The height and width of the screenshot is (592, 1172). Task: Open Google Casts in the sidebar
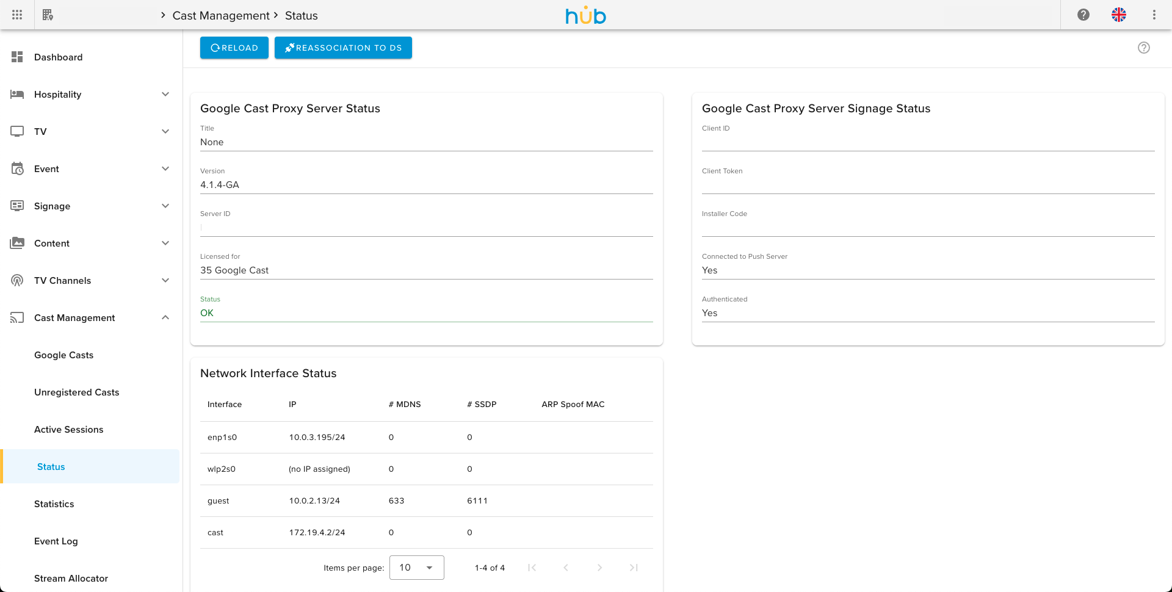click(63, 355)
